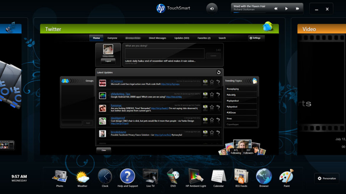Screen dimensions: 346x194
Task: Launch Live TV from the dock
Action: 151,176
